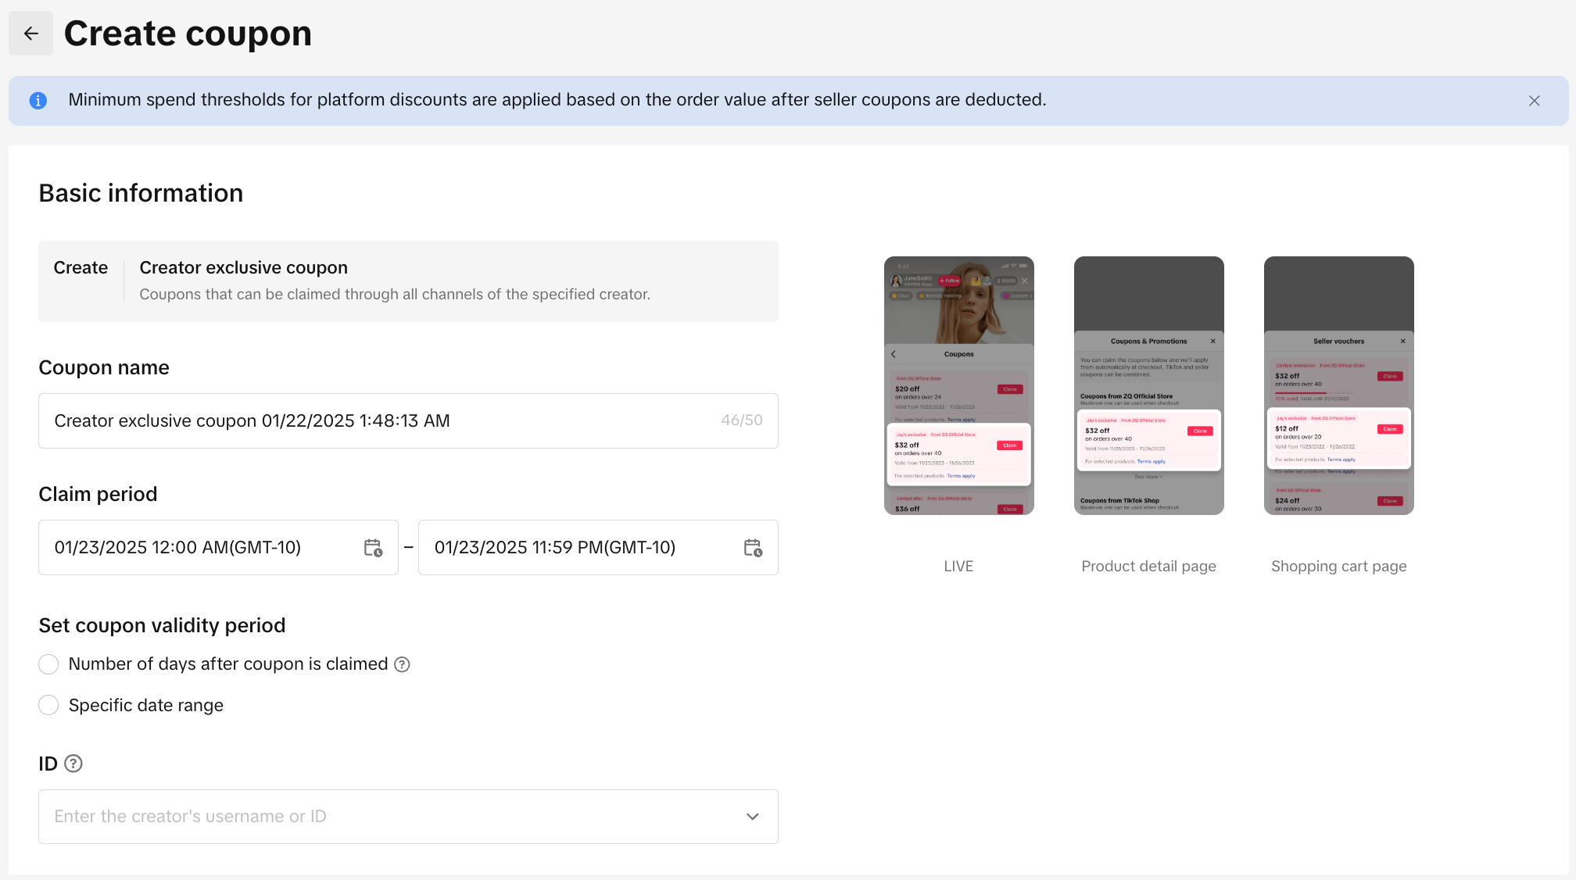The width and height of the screenshot is (1576, 880).
Task: Click the blue info icon in banner
Action: (x=38, y=101)
